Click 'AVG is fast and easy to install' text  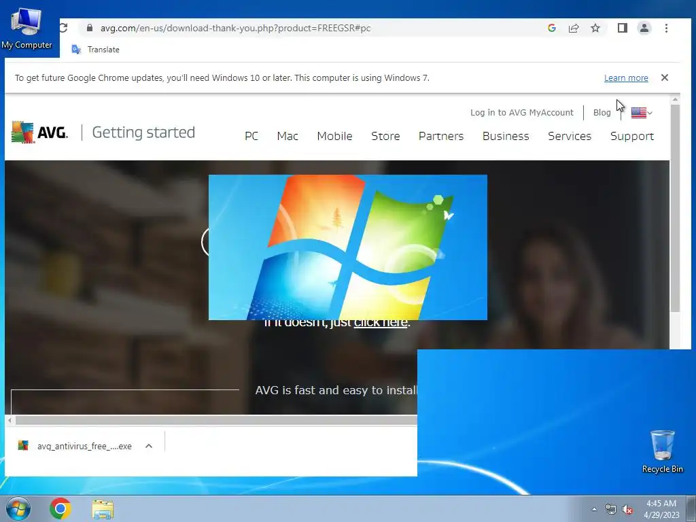[x=336, y=390]
